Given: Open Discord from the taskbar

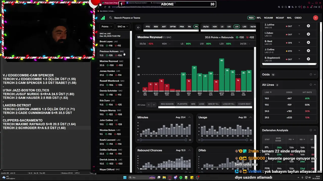Looking at the screenshot, I should pos(175,177).
